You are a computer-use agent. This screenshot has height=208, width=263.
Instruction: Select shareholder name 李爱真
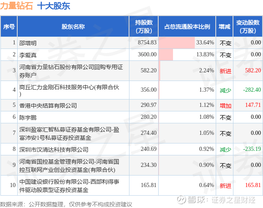coord(28,55)
